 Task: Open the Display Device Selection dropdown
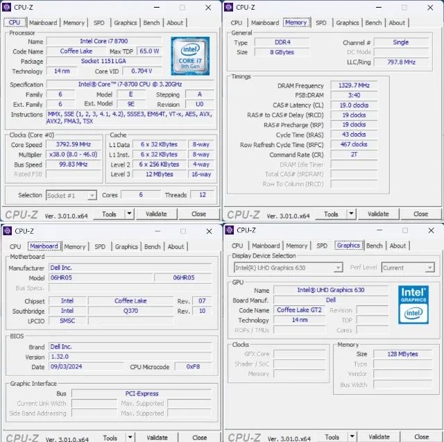tap(289, 268)
